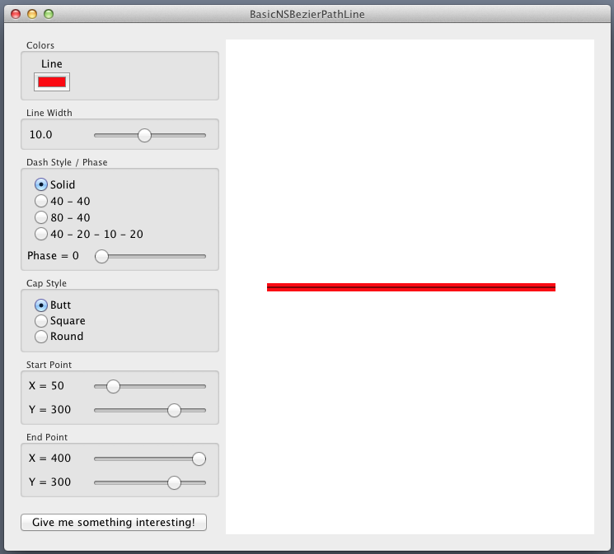Click the Phase slider knob

click(x=102, y=256)
